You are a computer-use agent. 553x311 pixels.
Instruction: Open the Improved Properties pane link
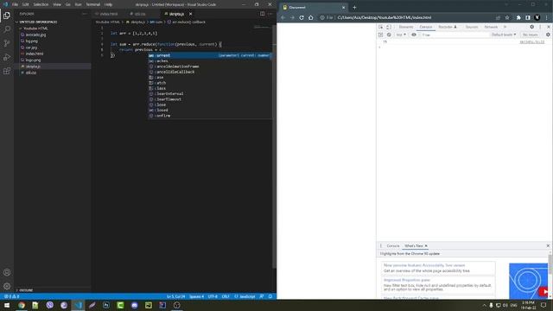(x=407, y=280)
